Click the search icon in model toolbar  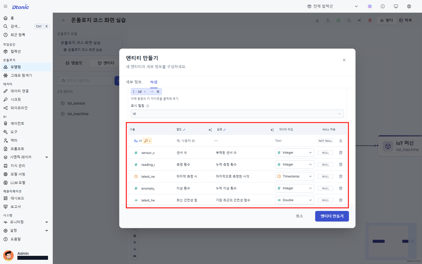tap(349, 20)
